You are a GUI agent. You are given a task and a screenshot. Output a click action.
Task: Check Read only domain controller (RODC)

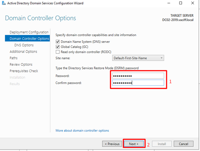(58, 52)
